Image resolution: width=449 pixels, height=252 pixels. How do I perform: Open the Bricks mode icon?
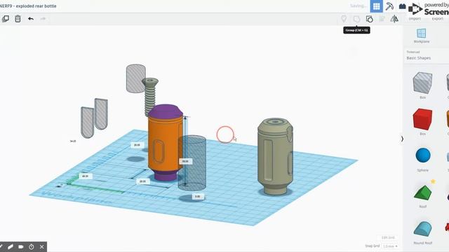point(402,6)
